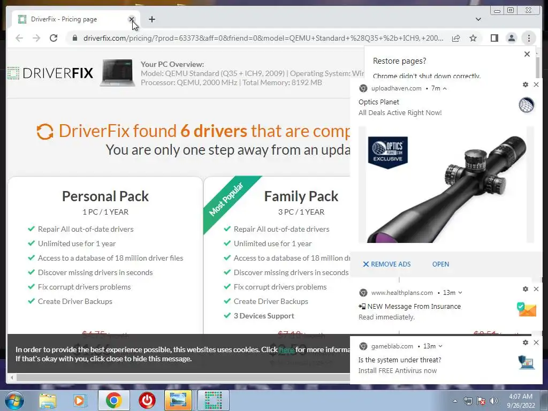The width and height of the screenshot is (548, 411).
Task: Click the antivirus shield icon
Action: coord(527,362)
